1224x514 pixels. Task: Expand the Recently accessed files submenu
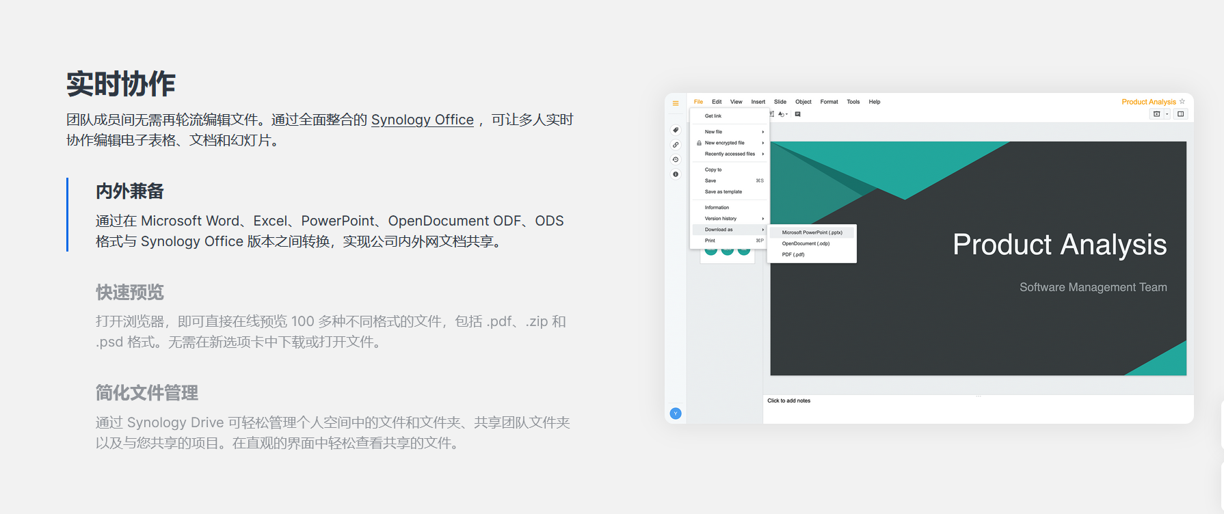point(730,154)
